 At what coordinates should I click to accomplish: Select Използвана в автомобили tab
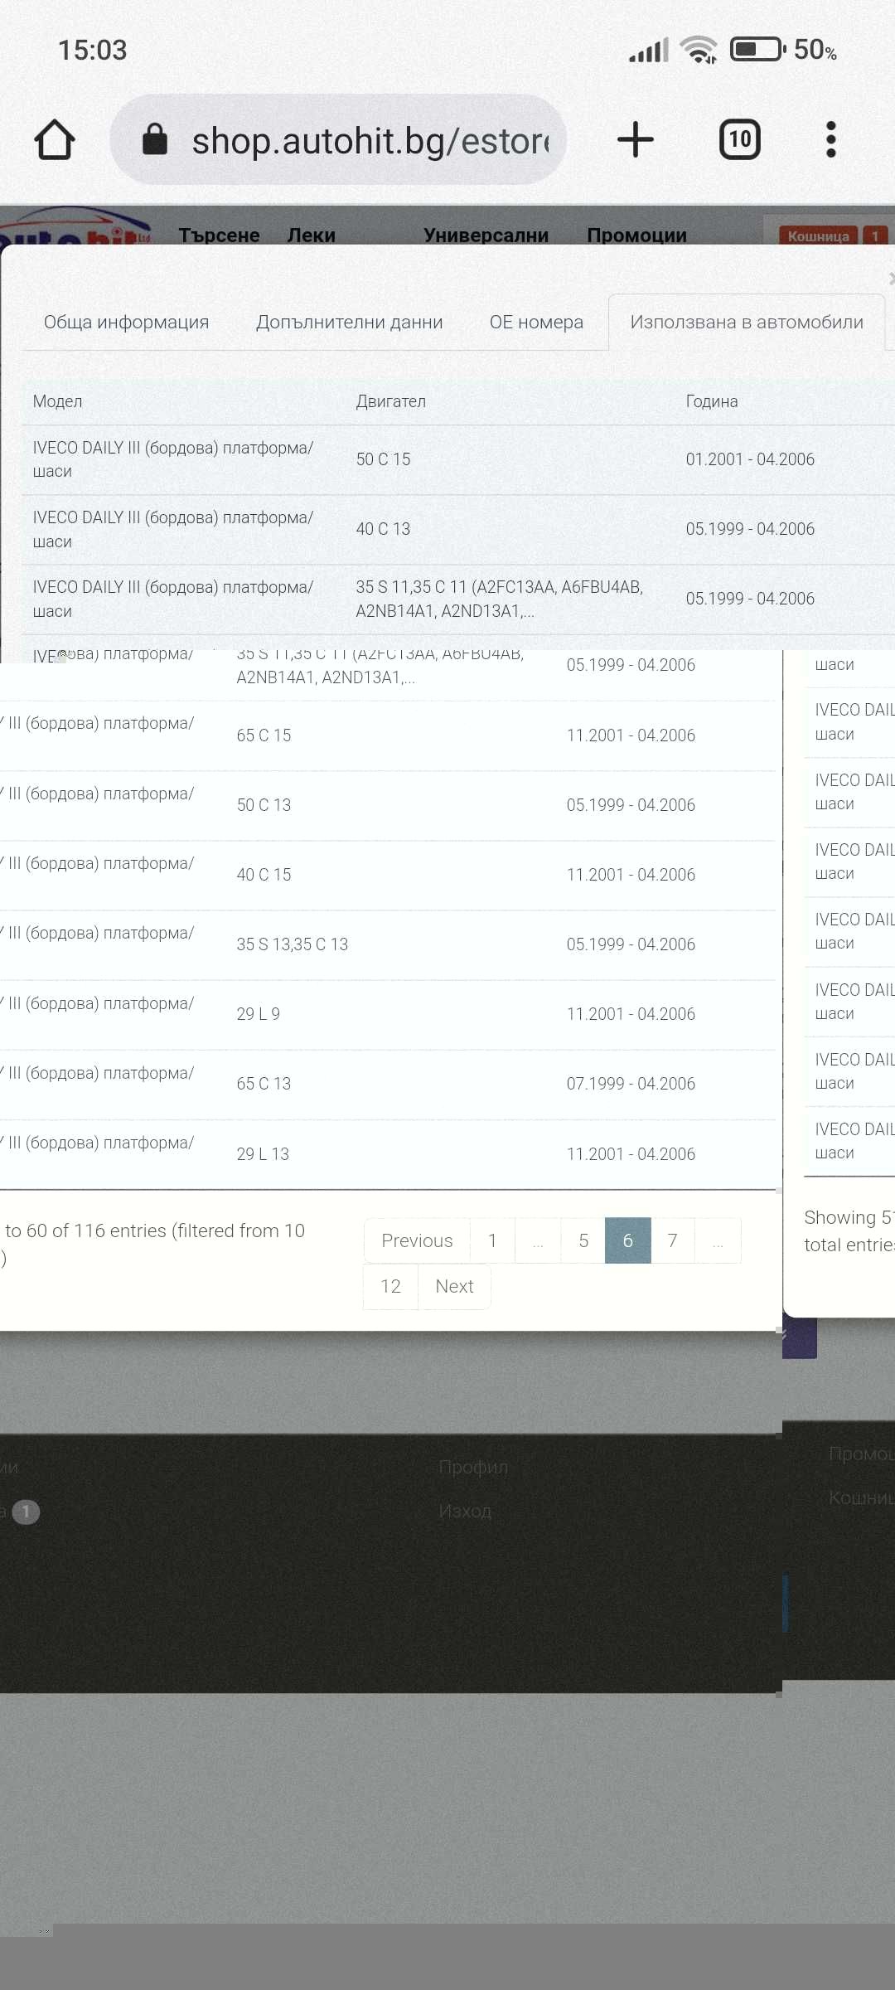pos(747,322)
